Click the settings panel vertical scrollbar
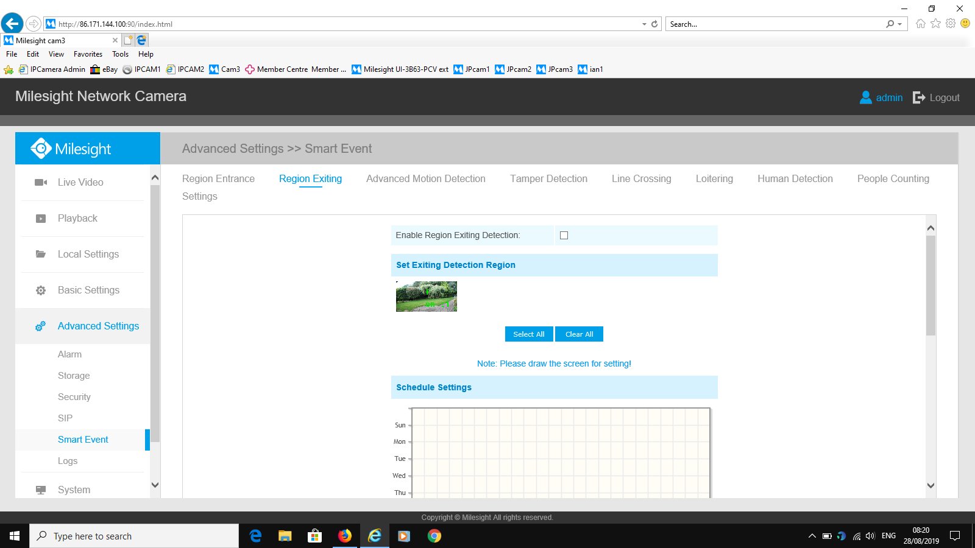The height and width of the screenshot is (548, 975). point(931,286)
